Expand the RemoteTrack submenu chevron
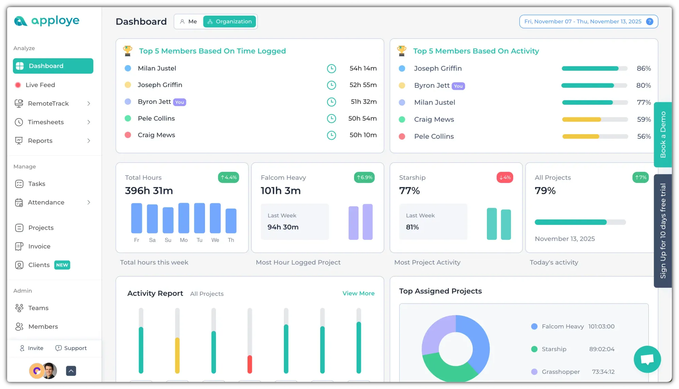Viewport: 679px width, 389px height. 89,104
